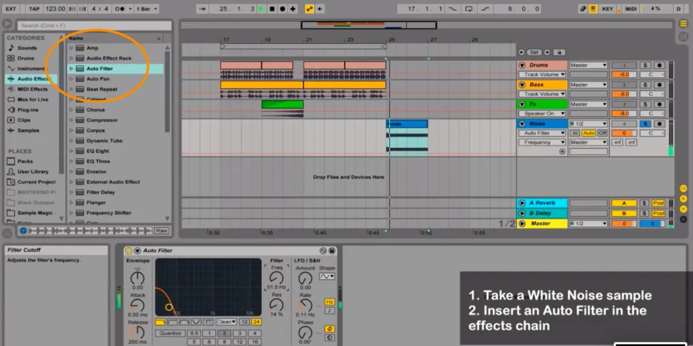The image size is (693, 346).
Task: Toggle the punch-in switch
Action: click(x=453, y=9)
